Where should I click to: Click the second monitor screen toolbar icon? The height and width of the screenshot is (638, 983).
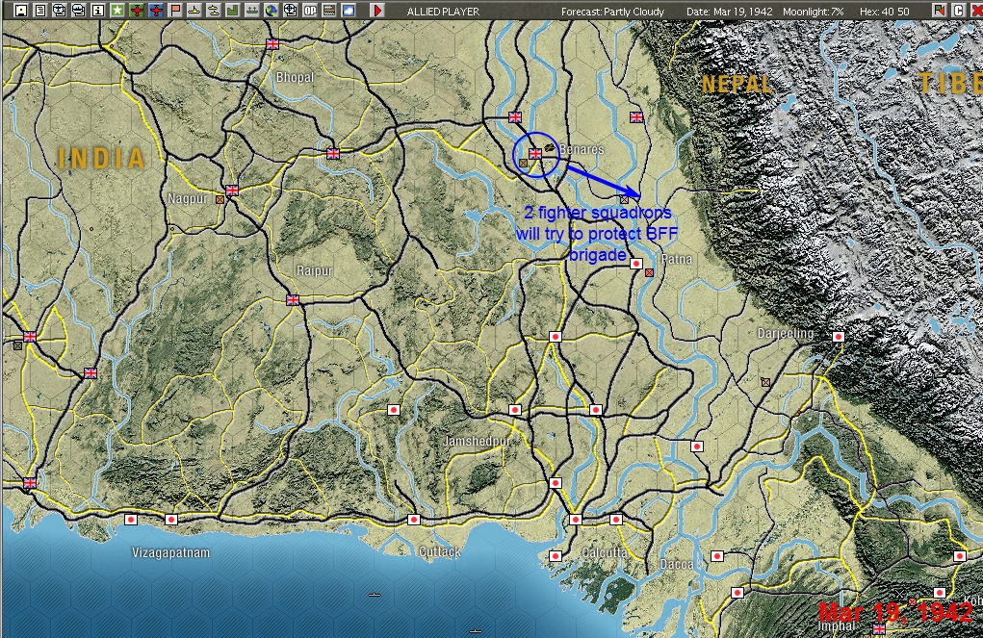click(x=79, y=10)
